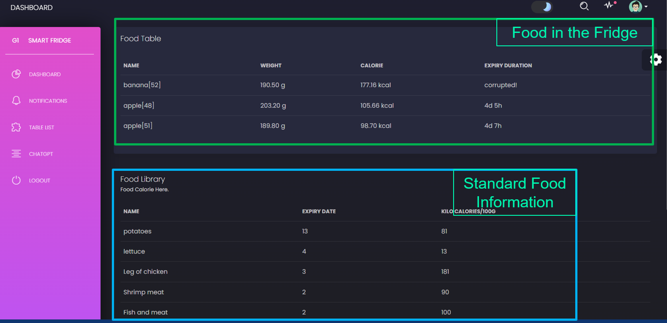667x323 pixels.
Task: Click the power Logout icon
Action: [16, 180]
